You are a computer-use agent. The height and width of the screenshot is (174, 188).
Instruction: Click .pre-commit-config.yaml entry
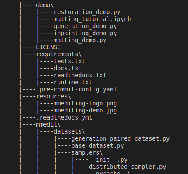tap(76, 90)
